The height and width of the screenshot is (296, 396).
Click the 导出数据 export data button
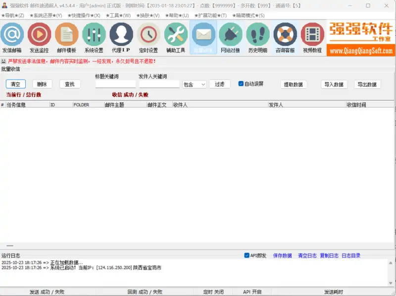click(x=368, y=84)
